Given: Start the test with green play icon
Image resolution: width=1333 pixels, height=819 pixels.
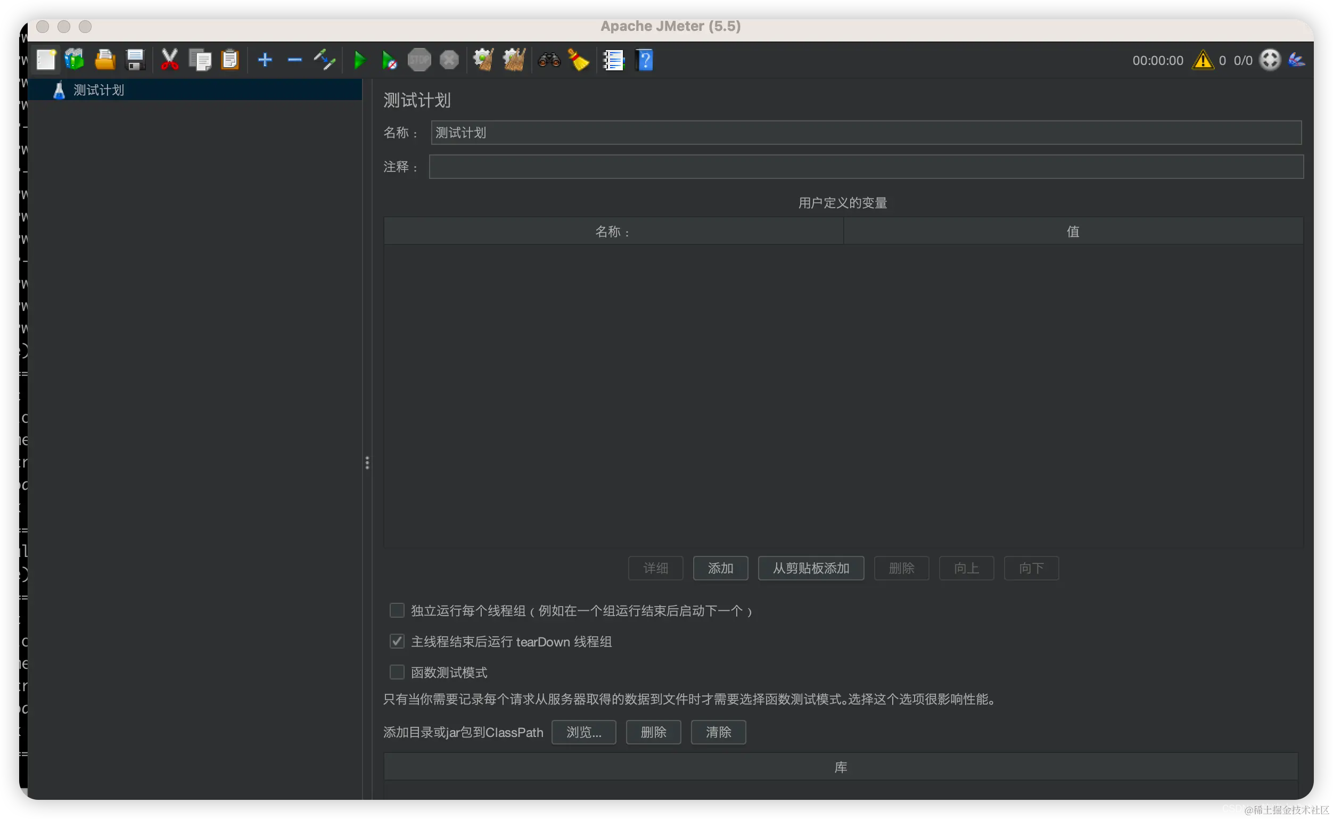Looking at the screenshot, I should coord(359,60).
